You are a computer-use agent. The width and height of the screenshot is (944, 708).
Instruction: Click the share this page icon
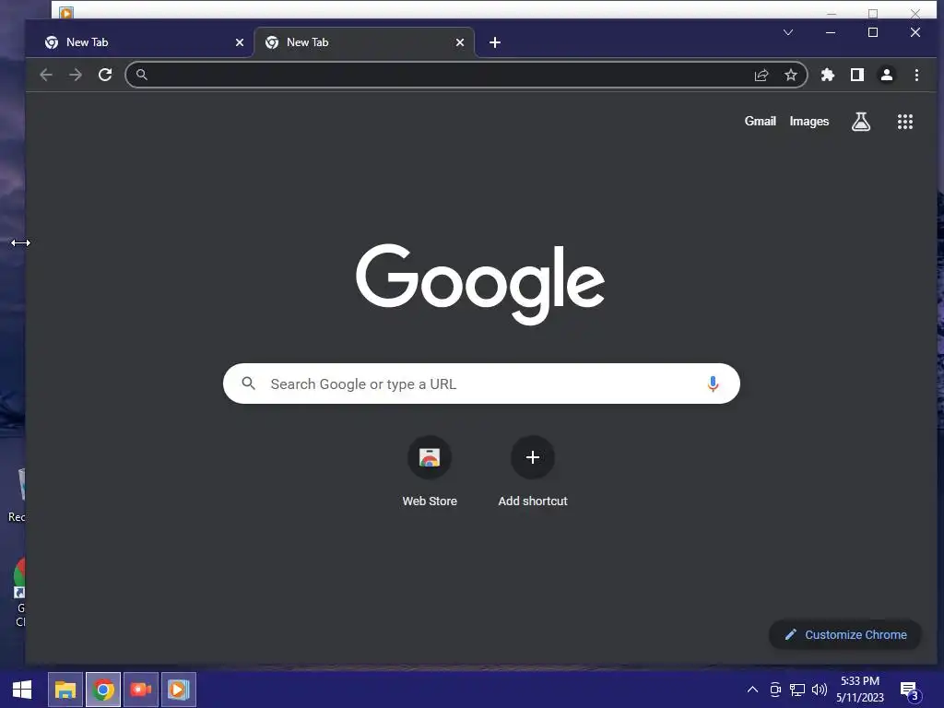tap(761, 75)
